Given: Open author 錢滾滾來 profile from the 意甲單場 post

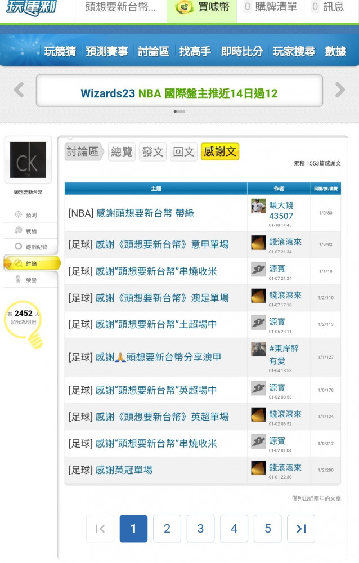Looking at the screenshot, I should tap(285, 242).
